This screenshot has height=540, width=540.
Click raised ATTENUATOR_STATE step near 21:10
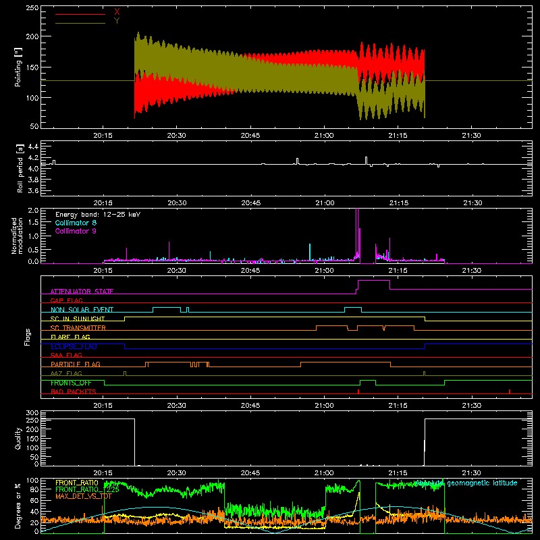(x=374, y=281)
